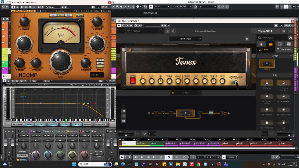Toggle Write automation W in H-Comp header

pyautogui.click(x=26, y=7)
